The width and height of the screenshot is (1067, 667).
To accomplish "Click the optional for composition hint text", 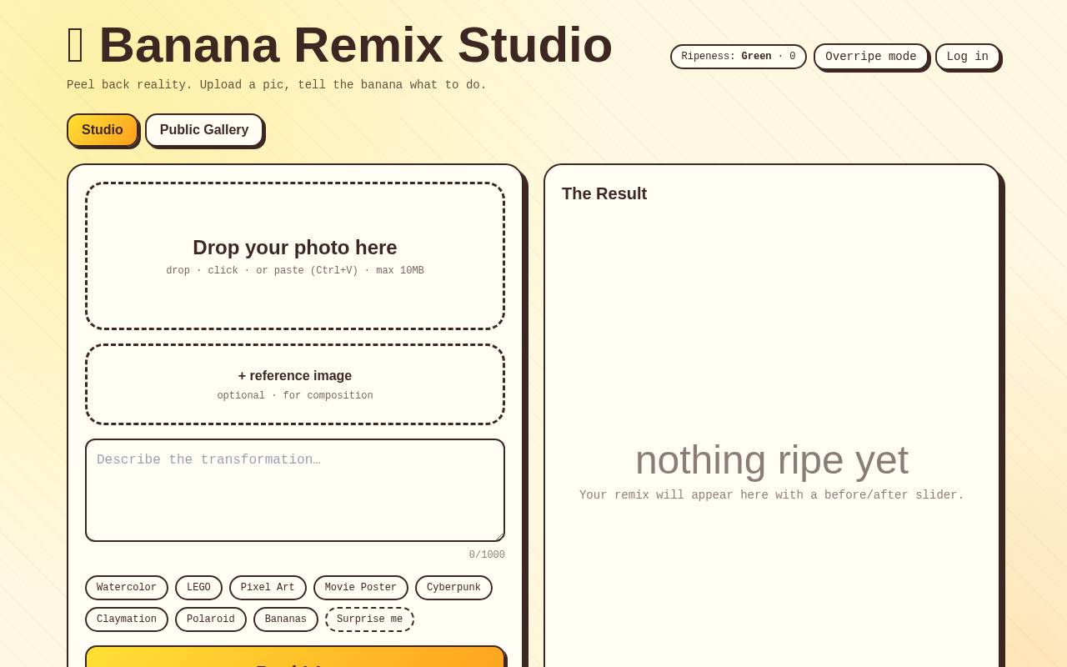I will [295, 396].
